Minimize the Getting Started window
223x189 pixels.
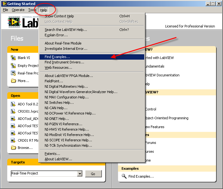[x=208, y=4]
